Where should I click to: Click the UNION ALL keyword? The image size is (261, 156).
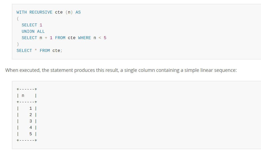[33, 31]
